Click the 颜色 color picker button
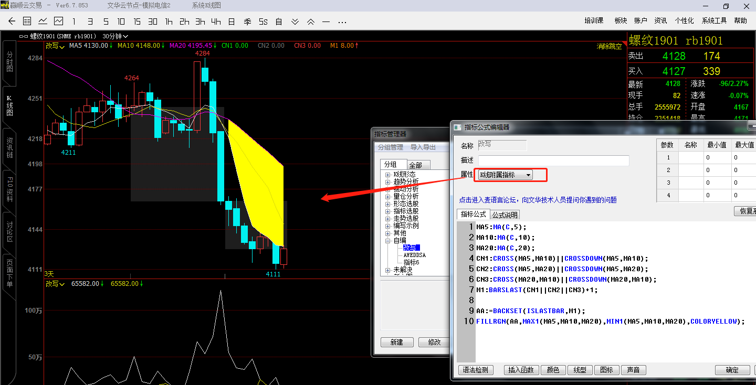Screen dimensions: 756x385 coord(553,370)
